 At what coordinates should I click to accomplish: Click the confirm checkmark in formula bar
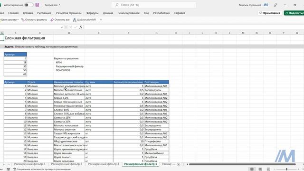point(76,27)
